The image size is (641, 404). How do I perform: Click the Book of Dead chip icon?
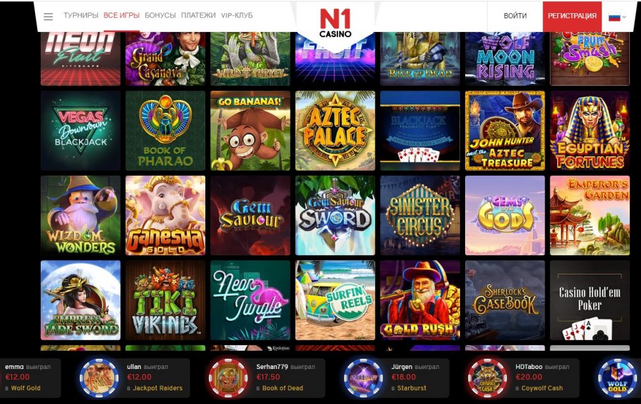(x=228, y=378)
